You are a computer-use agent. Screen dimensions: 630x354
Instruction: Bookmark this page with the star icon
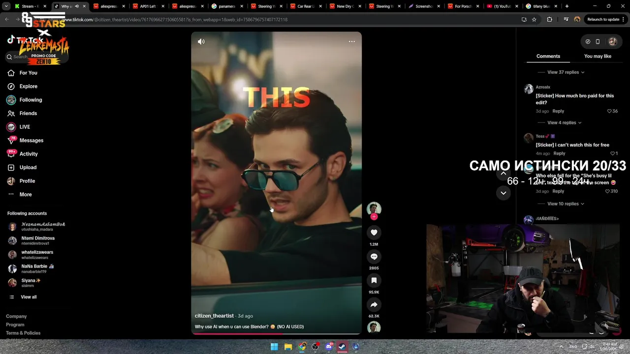pos(534,20)
